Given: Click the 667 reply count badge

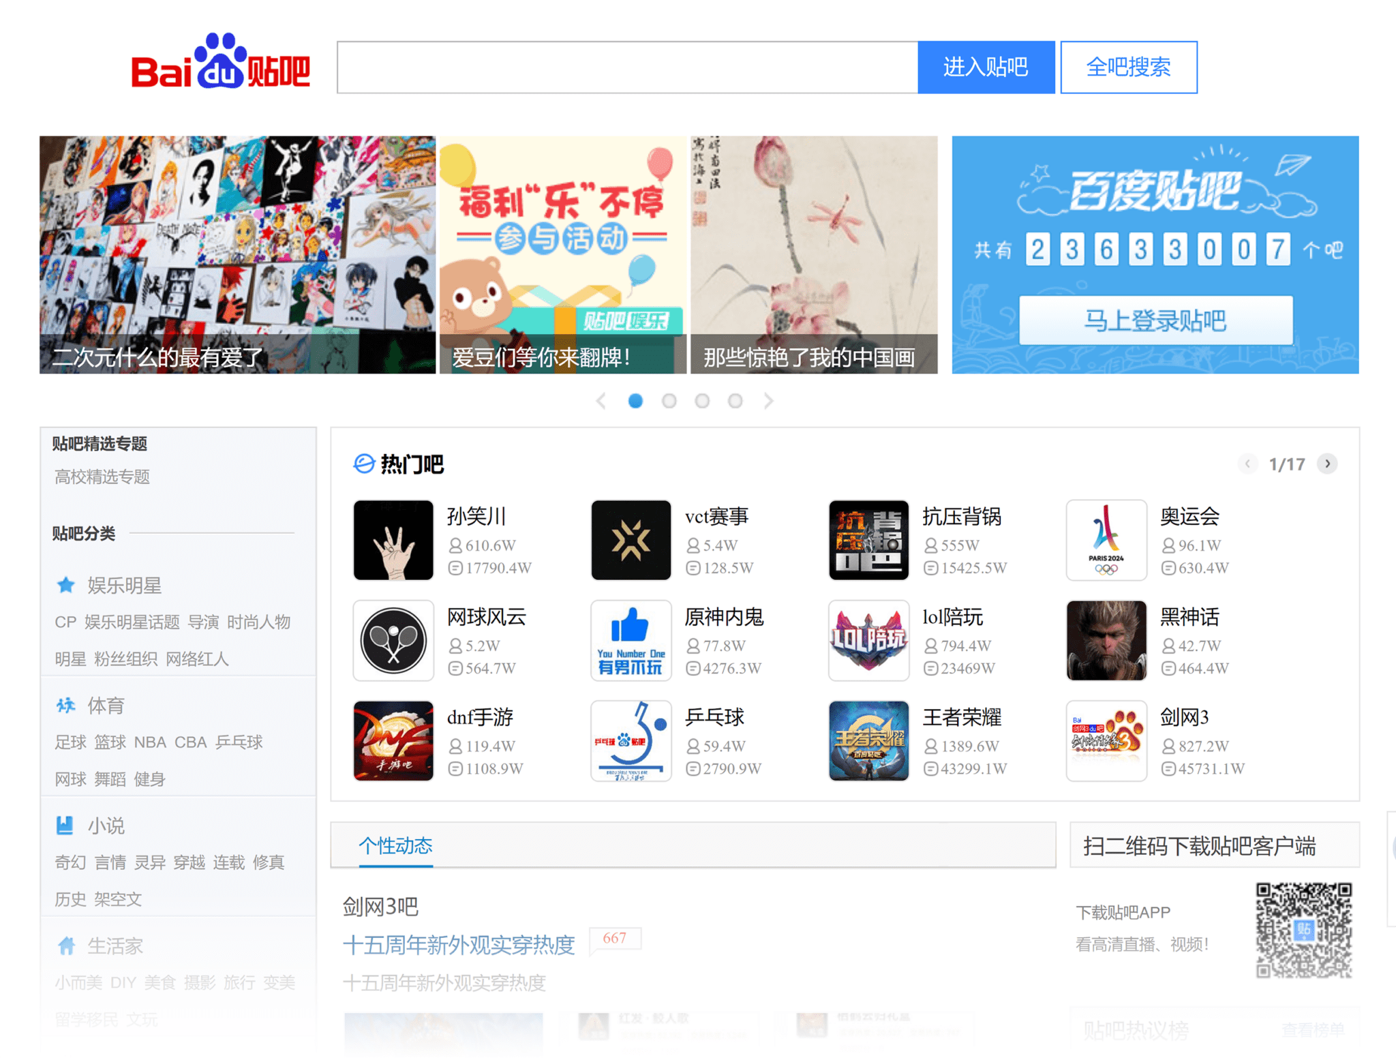Looking at the screenshot, I should point(615,939).
